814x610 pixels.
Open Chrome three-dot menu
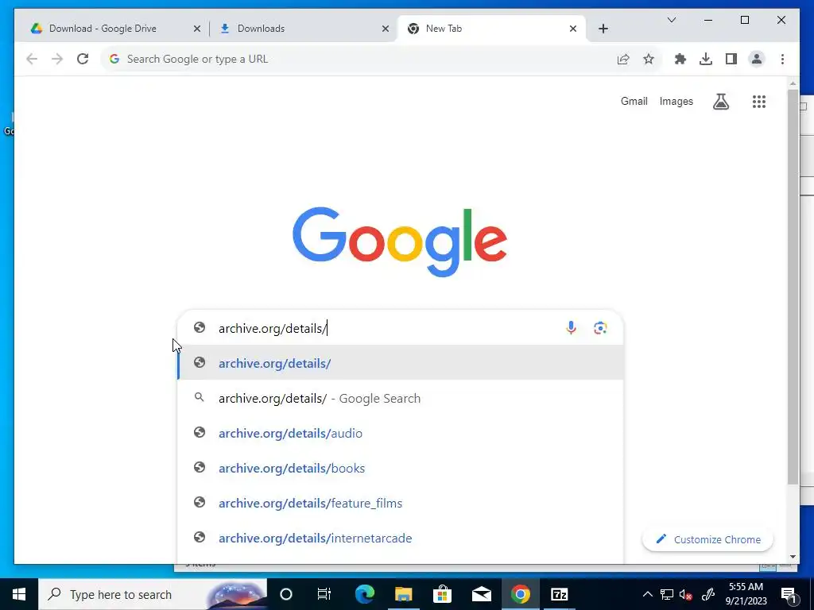pyautogui.click(x=782, y=59)
